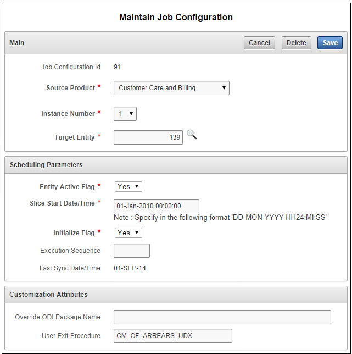
Task: Open the Instance Number dropdown
Action: [x=125, y=114]
